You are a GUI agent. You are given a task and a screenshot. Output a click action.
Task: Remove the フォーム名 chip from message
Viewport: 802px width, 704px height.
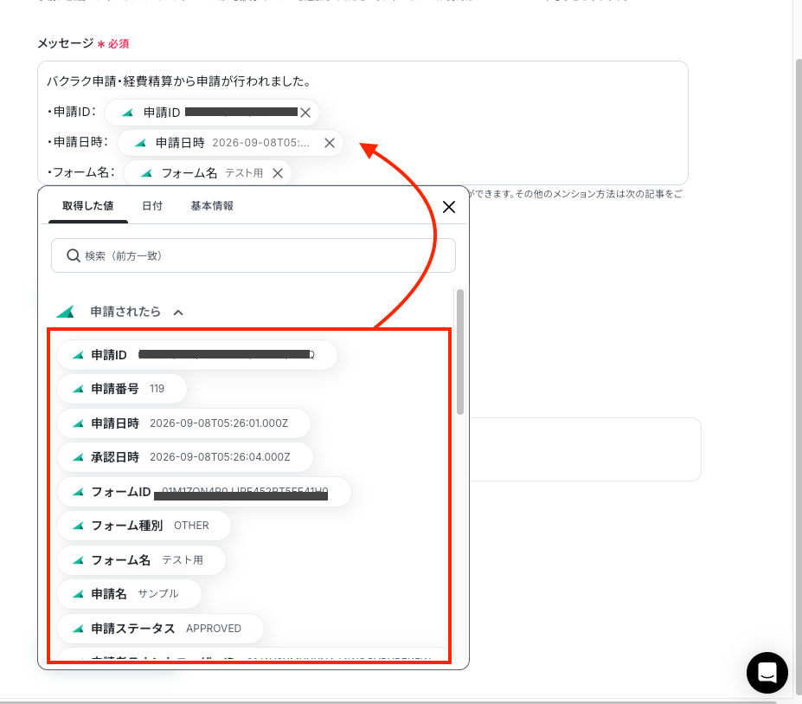(x=278, y=173)
